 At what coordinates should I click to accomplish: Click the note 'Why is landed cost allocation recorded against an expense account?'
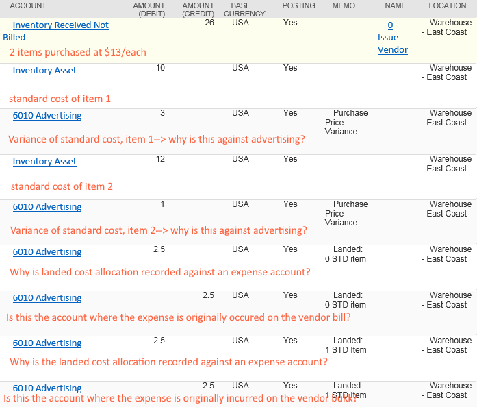[x=160, y=272]
